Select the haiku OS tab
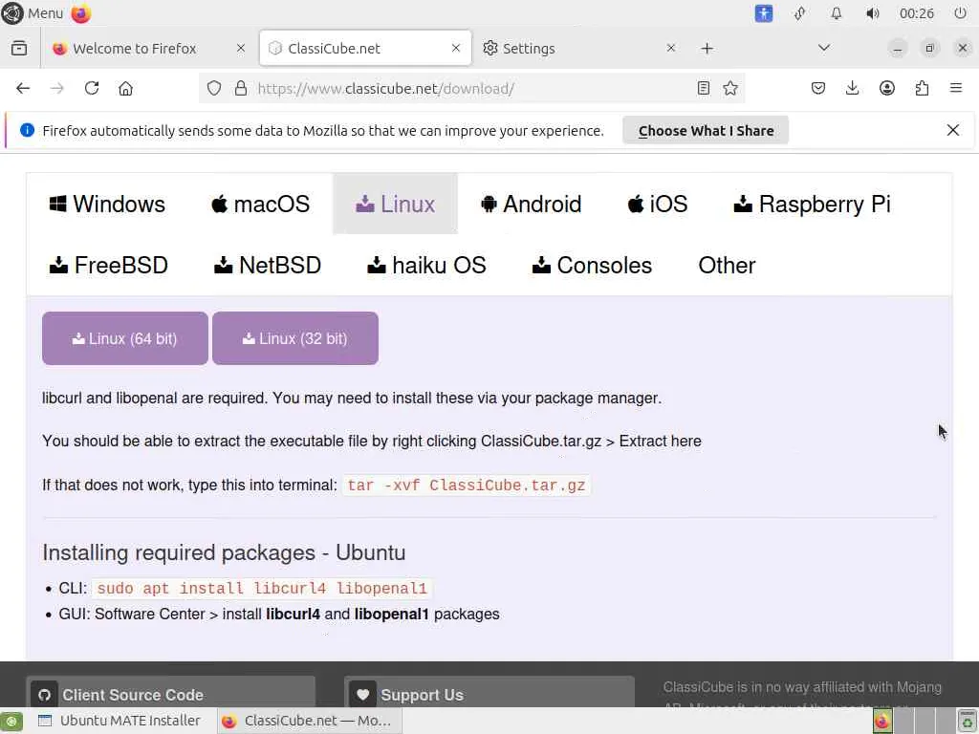979x734 pixels. point(426,266)
